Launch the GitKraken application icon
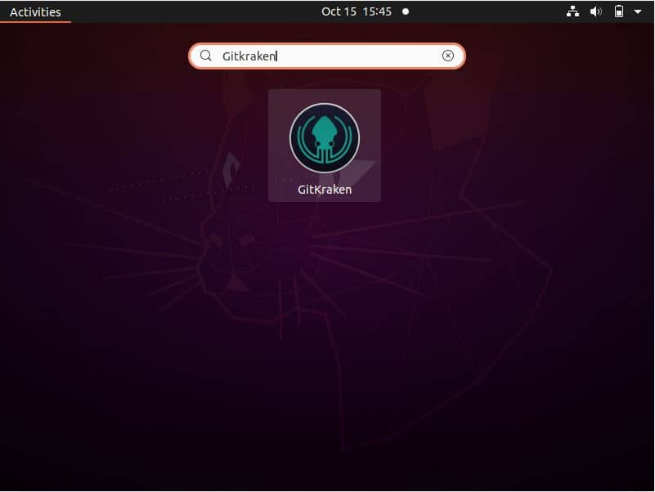The width and height of the screenshot is (655, 492). [x=325, y=138]
